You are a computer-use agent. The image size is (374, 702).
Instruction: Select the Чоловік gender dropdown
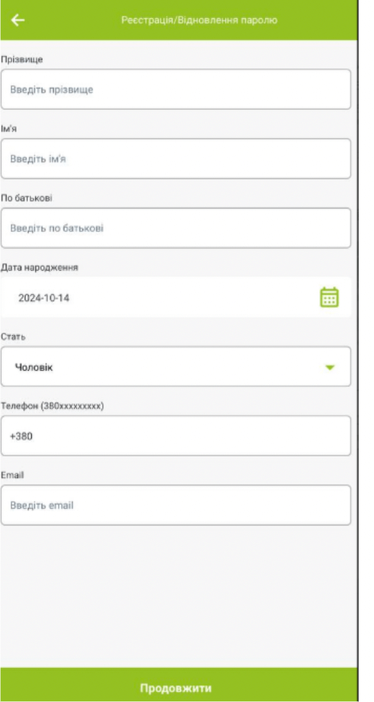click(x=176, y=367)
